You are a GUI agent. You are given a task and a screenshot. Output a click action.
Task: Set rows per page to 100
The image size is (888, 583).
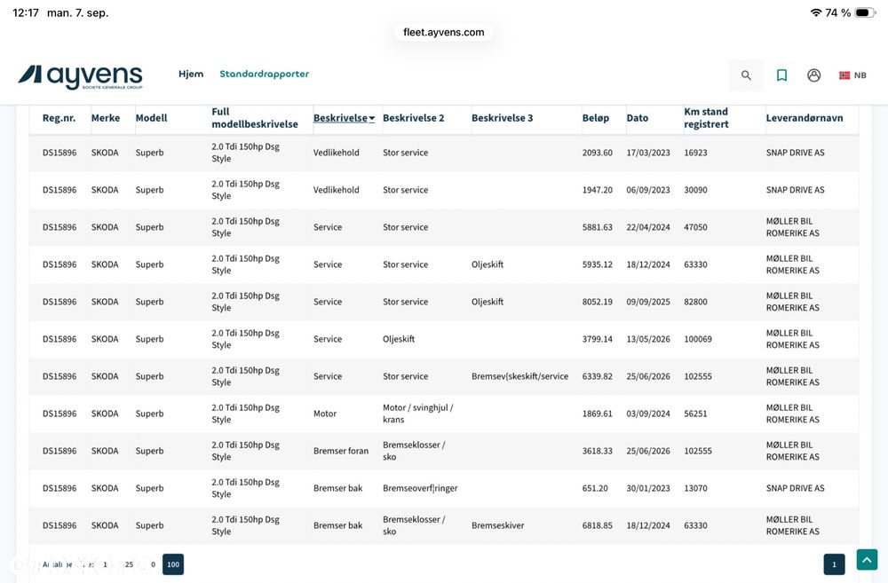tap(173, 564)
